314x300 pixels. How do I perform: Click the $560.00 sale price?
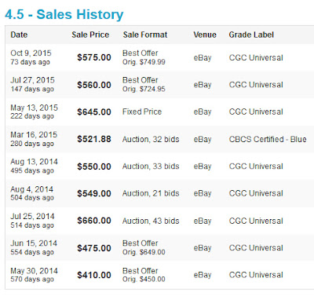94,85
